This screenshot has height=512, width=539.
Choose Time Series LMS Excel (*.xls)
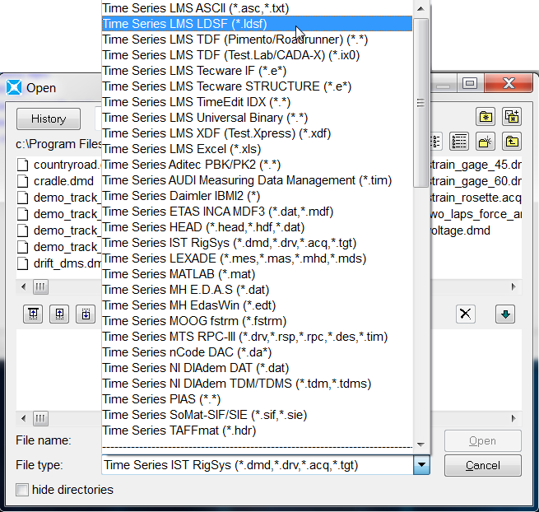pyautogui.click(x=257, y=149)
